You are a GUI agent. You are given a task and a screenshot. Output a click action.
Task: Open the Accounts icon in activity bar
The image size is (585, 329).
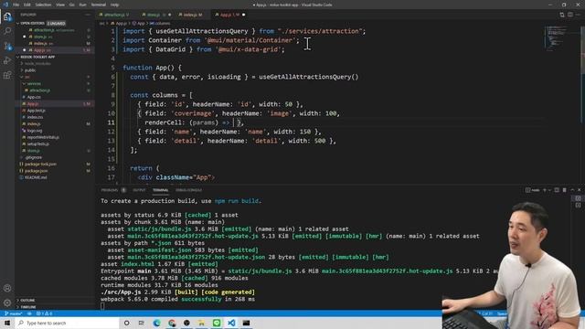(7, 288)
